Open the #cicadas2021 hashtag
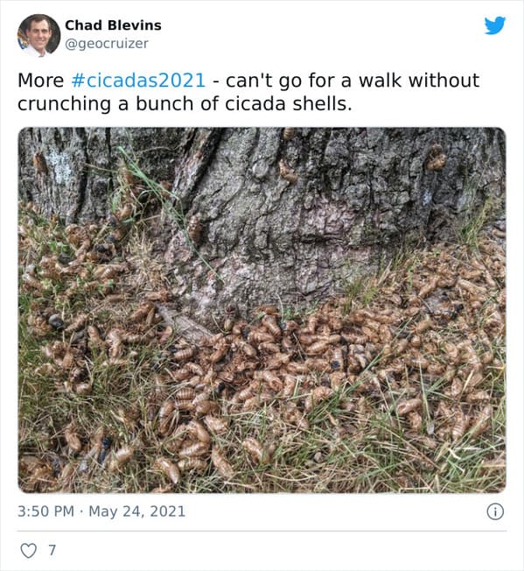This screenshot has width=524, height=571. [x=138, y=80]
